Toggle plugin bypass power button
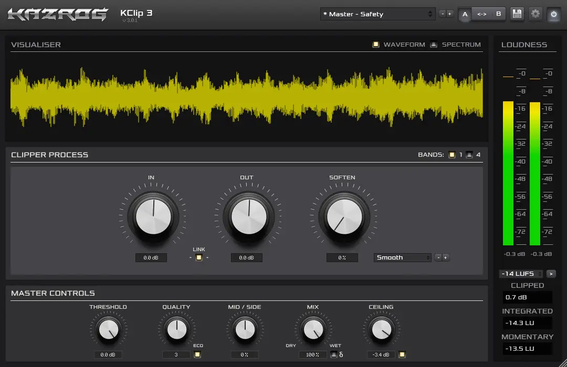567x367 pixels. coord(554,14)
